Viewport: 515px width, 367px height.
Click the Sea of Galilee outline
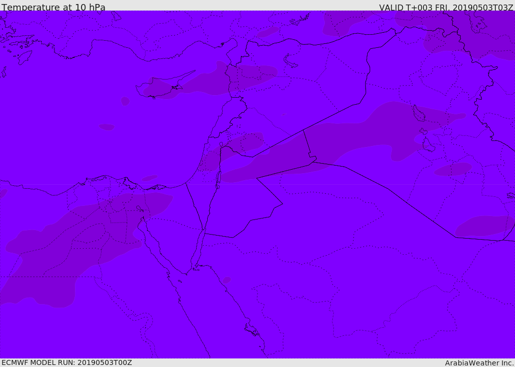pyautogui.click(x=221, y=144)
